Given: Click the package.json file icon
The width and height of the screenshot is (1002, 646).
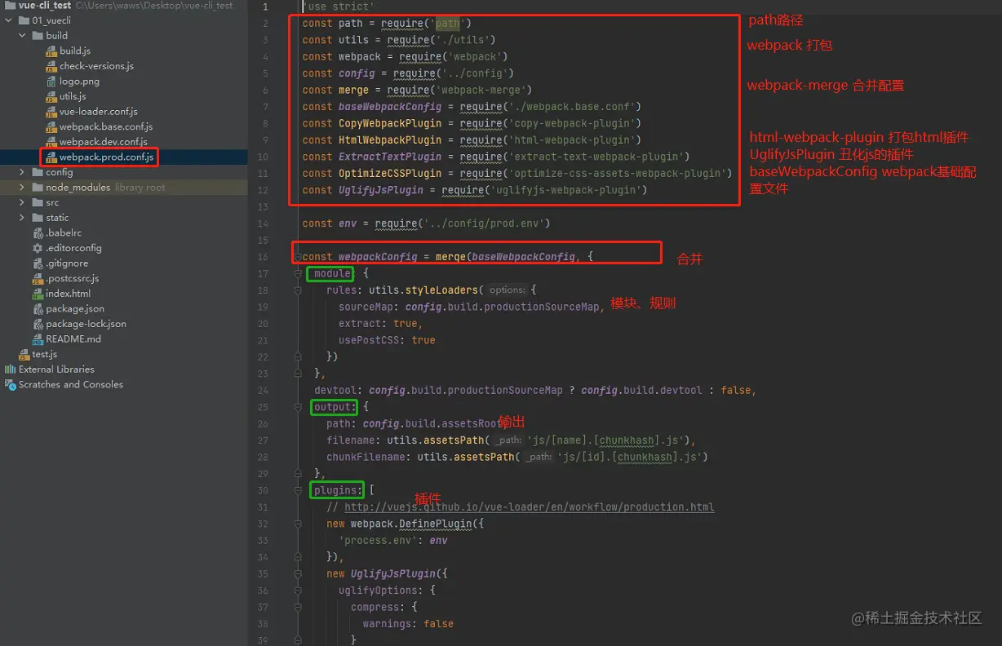Looking at the screenshot, I should [x=38, y=309].
